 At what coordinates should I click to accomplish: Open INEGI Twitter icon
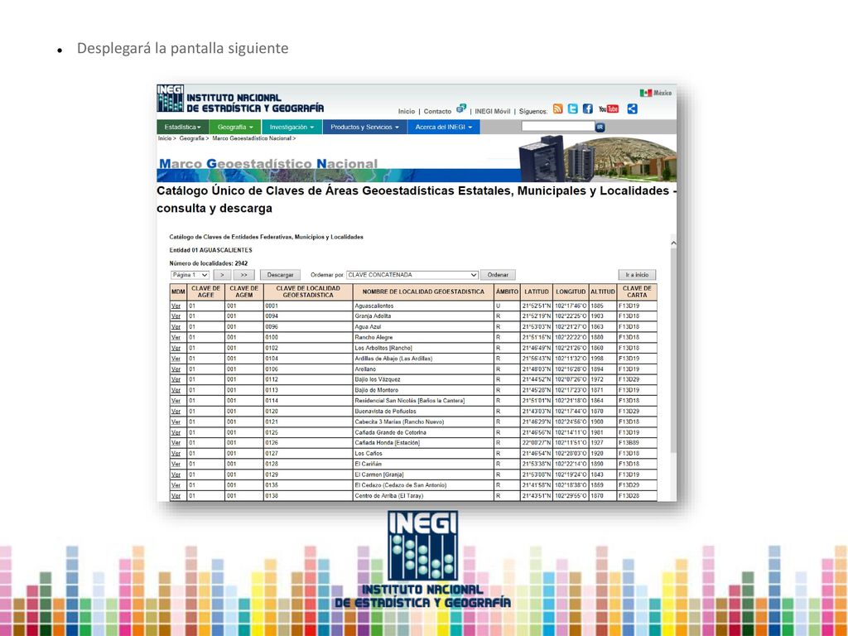[x=573, y=108]
